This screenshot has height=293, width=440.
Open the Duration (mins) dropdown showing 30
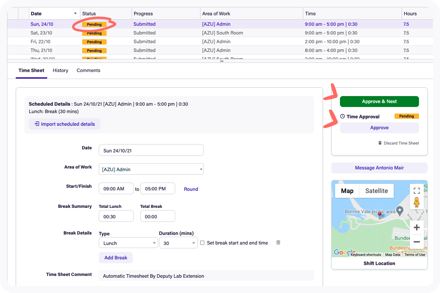(x=178, y=243)
